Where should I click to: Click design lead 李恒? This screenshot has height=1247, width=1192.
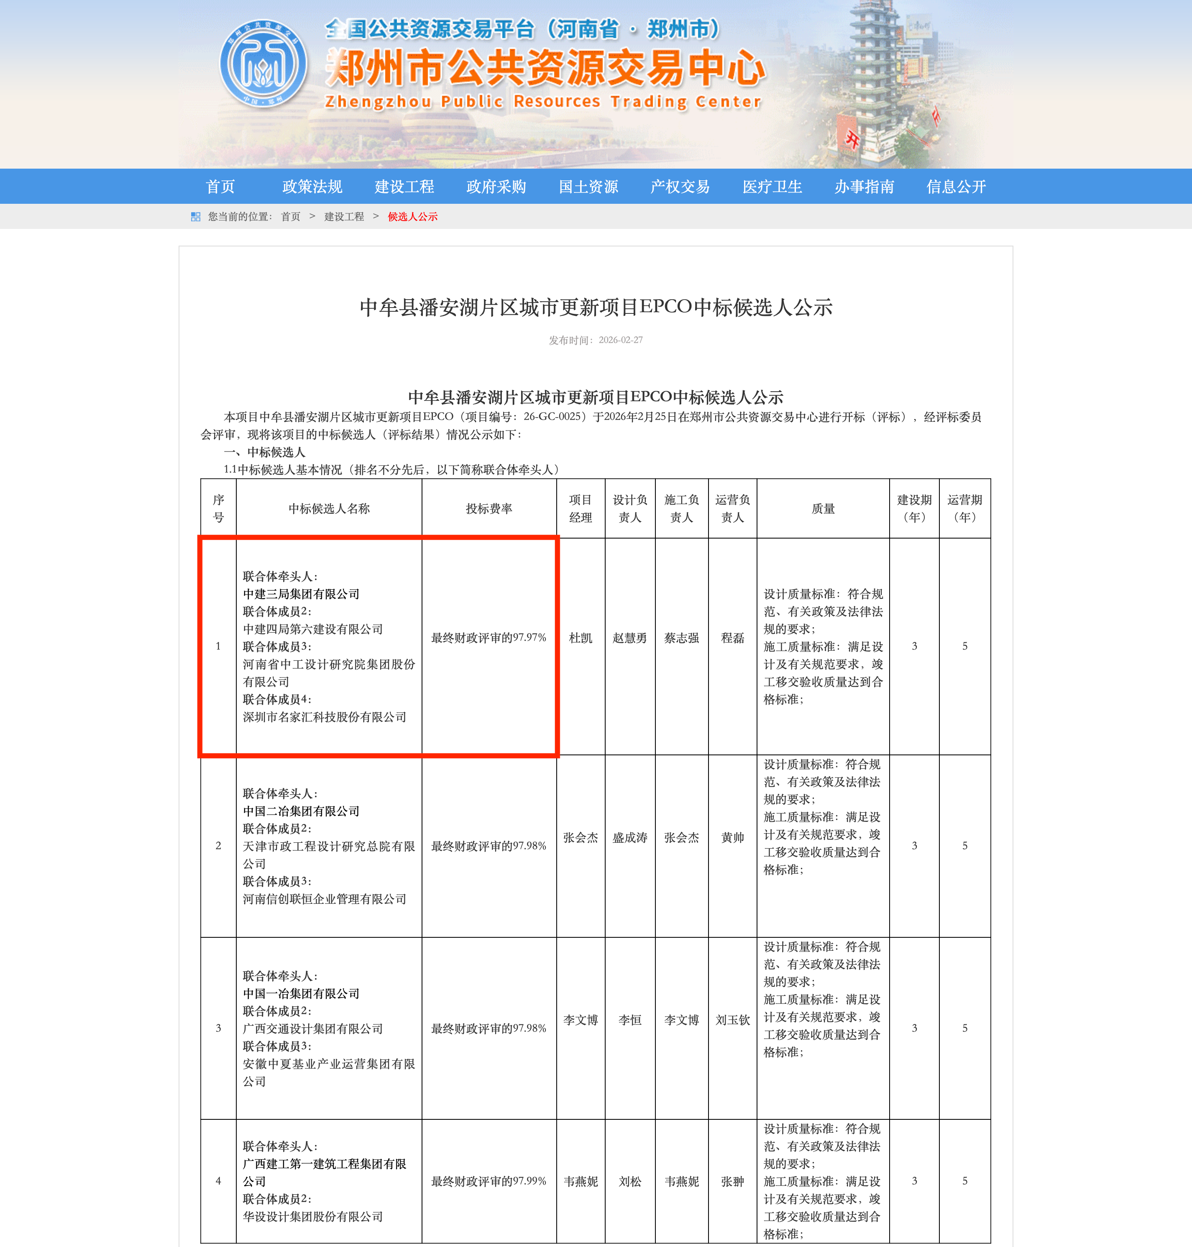tap(630, 1020)
